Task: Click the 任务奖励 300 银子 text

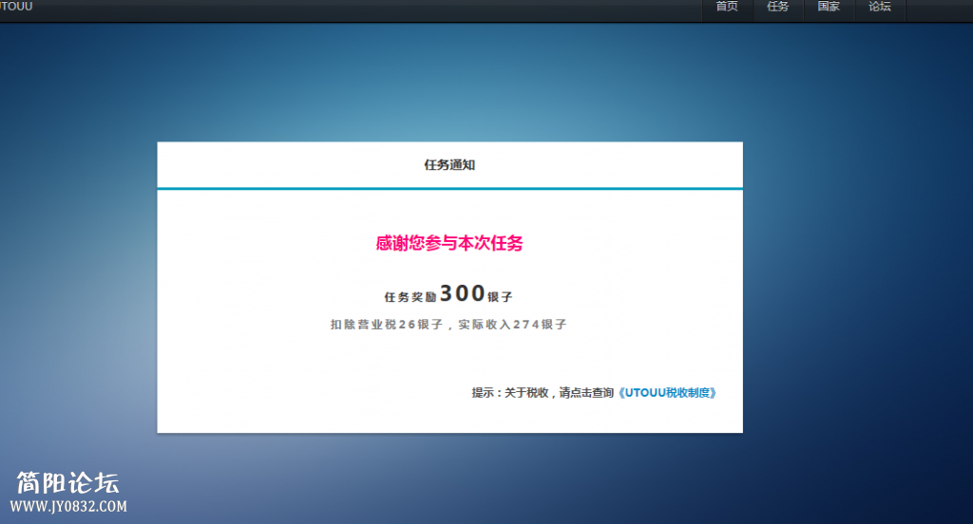Action: coord(448,294)
